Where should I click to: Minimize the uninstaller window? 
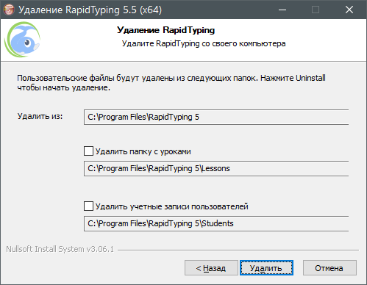pyautogui.click(x=282, y=10)
